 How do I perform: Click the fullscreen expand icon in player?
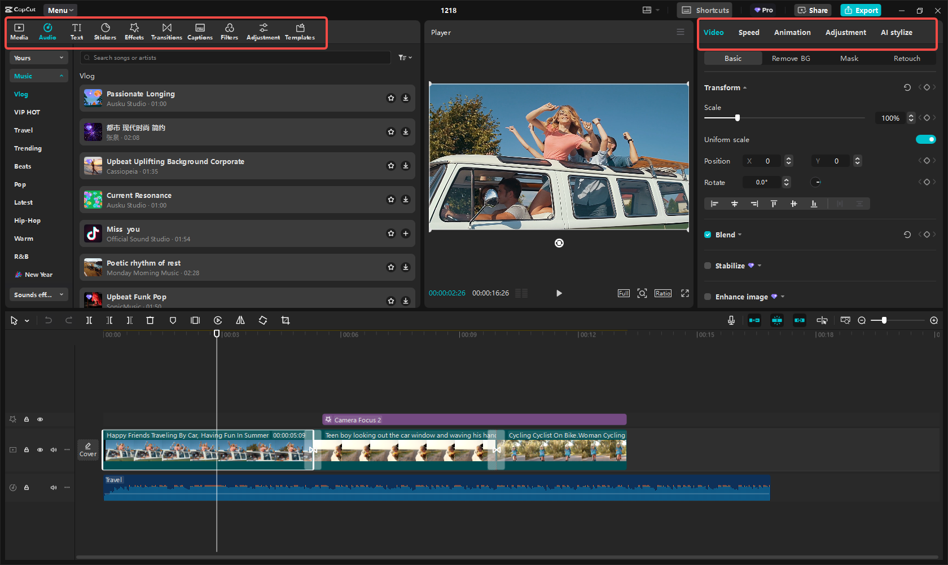685,293
